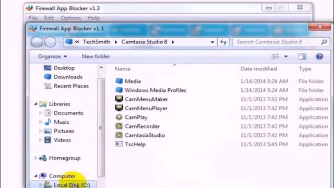Click TscHelp's date '11/1/2013 5:45 PM'
This screenshot has height=188, width=334.
[x=264, y=144]
